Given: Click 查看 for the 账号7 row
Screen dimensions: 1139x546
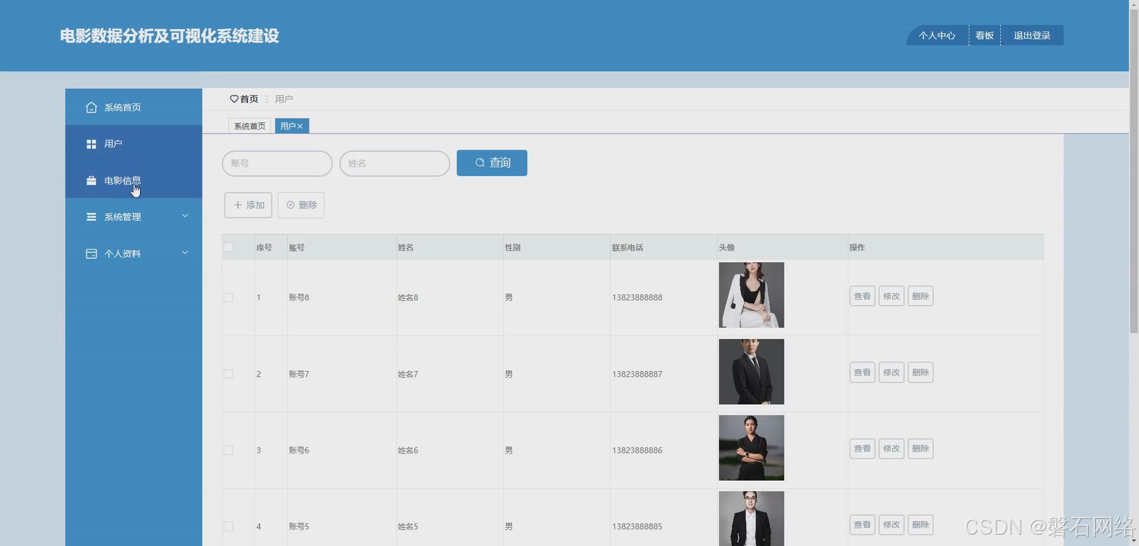Looking at the screenshot, I should 862,373.
